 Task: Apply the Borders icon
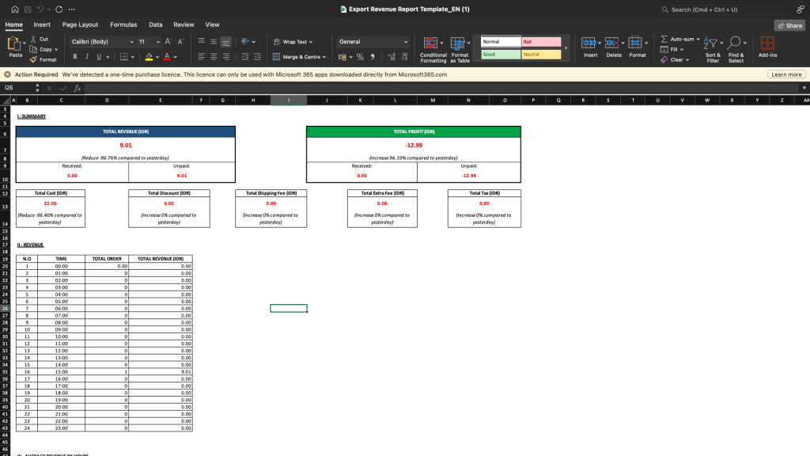(124, 57)
